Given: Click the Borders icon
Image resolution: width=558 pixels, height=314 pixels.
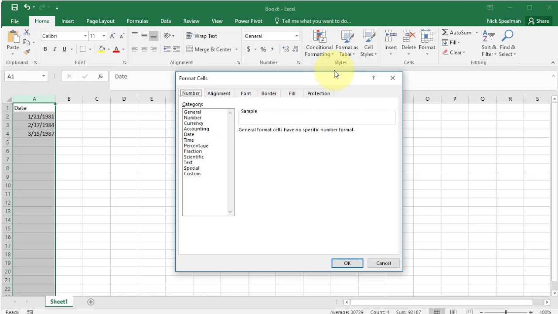Looking at the screenshot, I should click(x=83, y=49).
